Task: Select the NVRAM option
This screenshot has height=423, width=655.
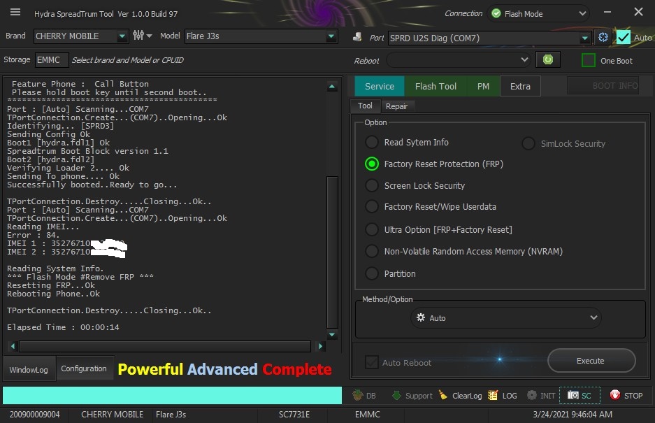Action: tap(371, 251)
